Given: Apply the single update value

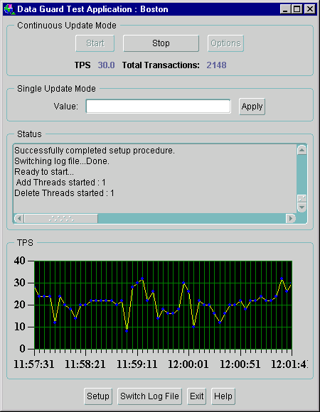Looking at the screenshot, I should (252, 107).
